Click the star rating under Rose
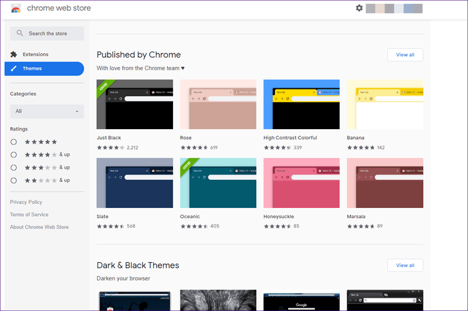468x311 pixels. pyautogui.click(x=194, y=147)
